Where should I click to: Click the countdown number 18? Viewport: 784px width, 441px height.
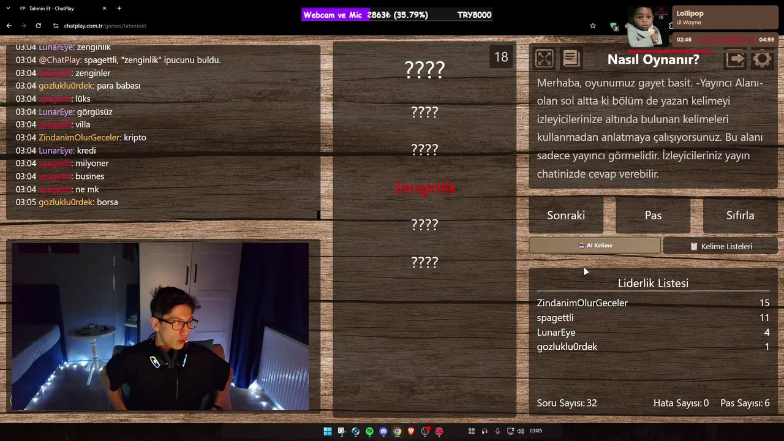501,57
